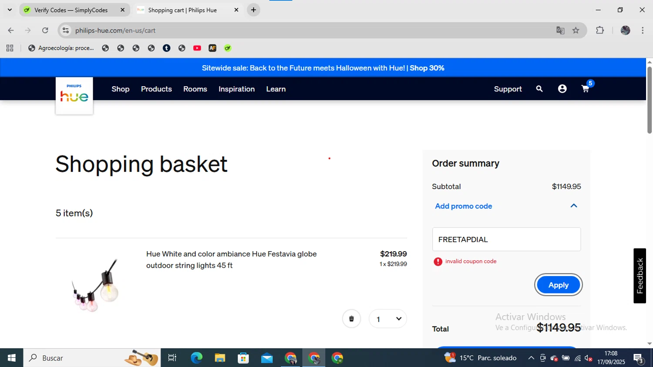This screenshot has height=367, width=653.
Task: Open the green SimplyCodes bookmark icon
Action: tap(228, 48)
